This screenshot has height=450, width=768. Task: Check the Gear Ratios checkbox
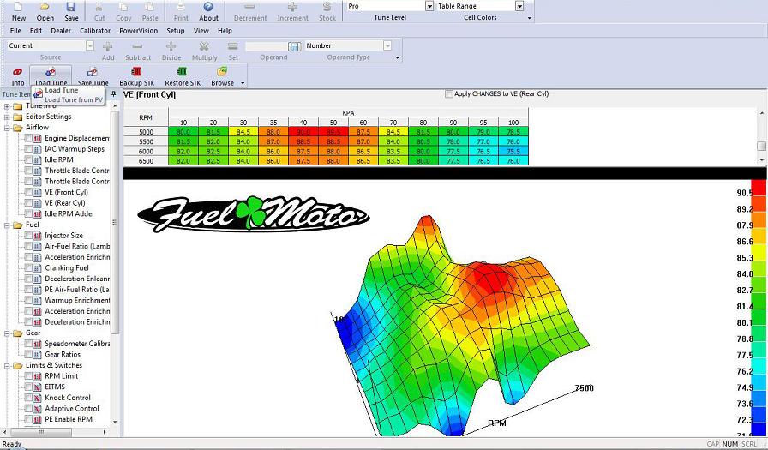(x=28, y=354)
